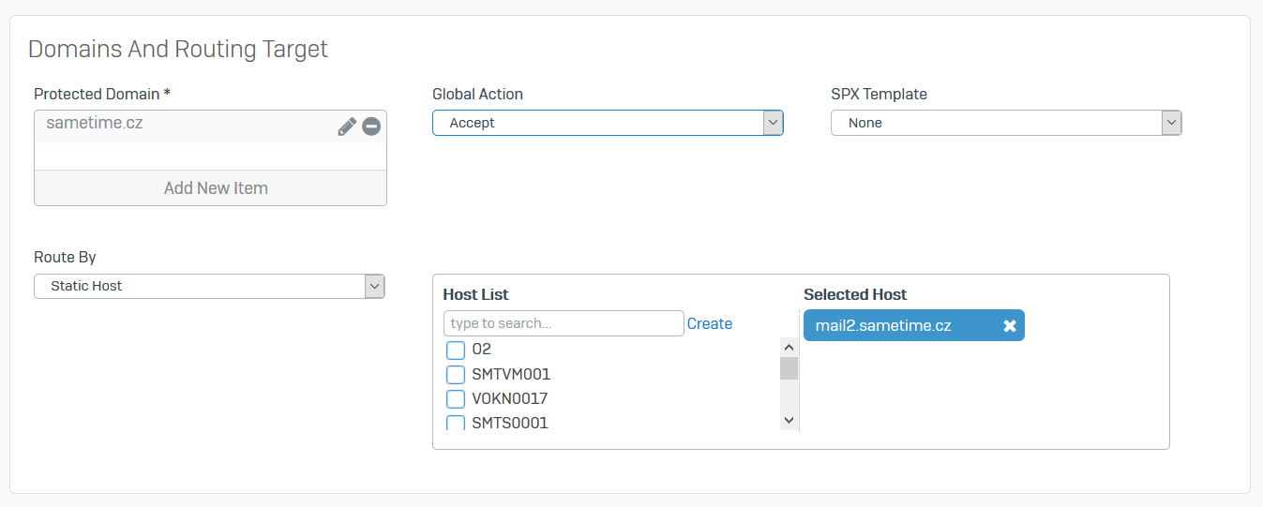Click the mail2.sametime.cz selected host tag
1263x507 pixels.
pyautogui.click(x=883, y=326)
